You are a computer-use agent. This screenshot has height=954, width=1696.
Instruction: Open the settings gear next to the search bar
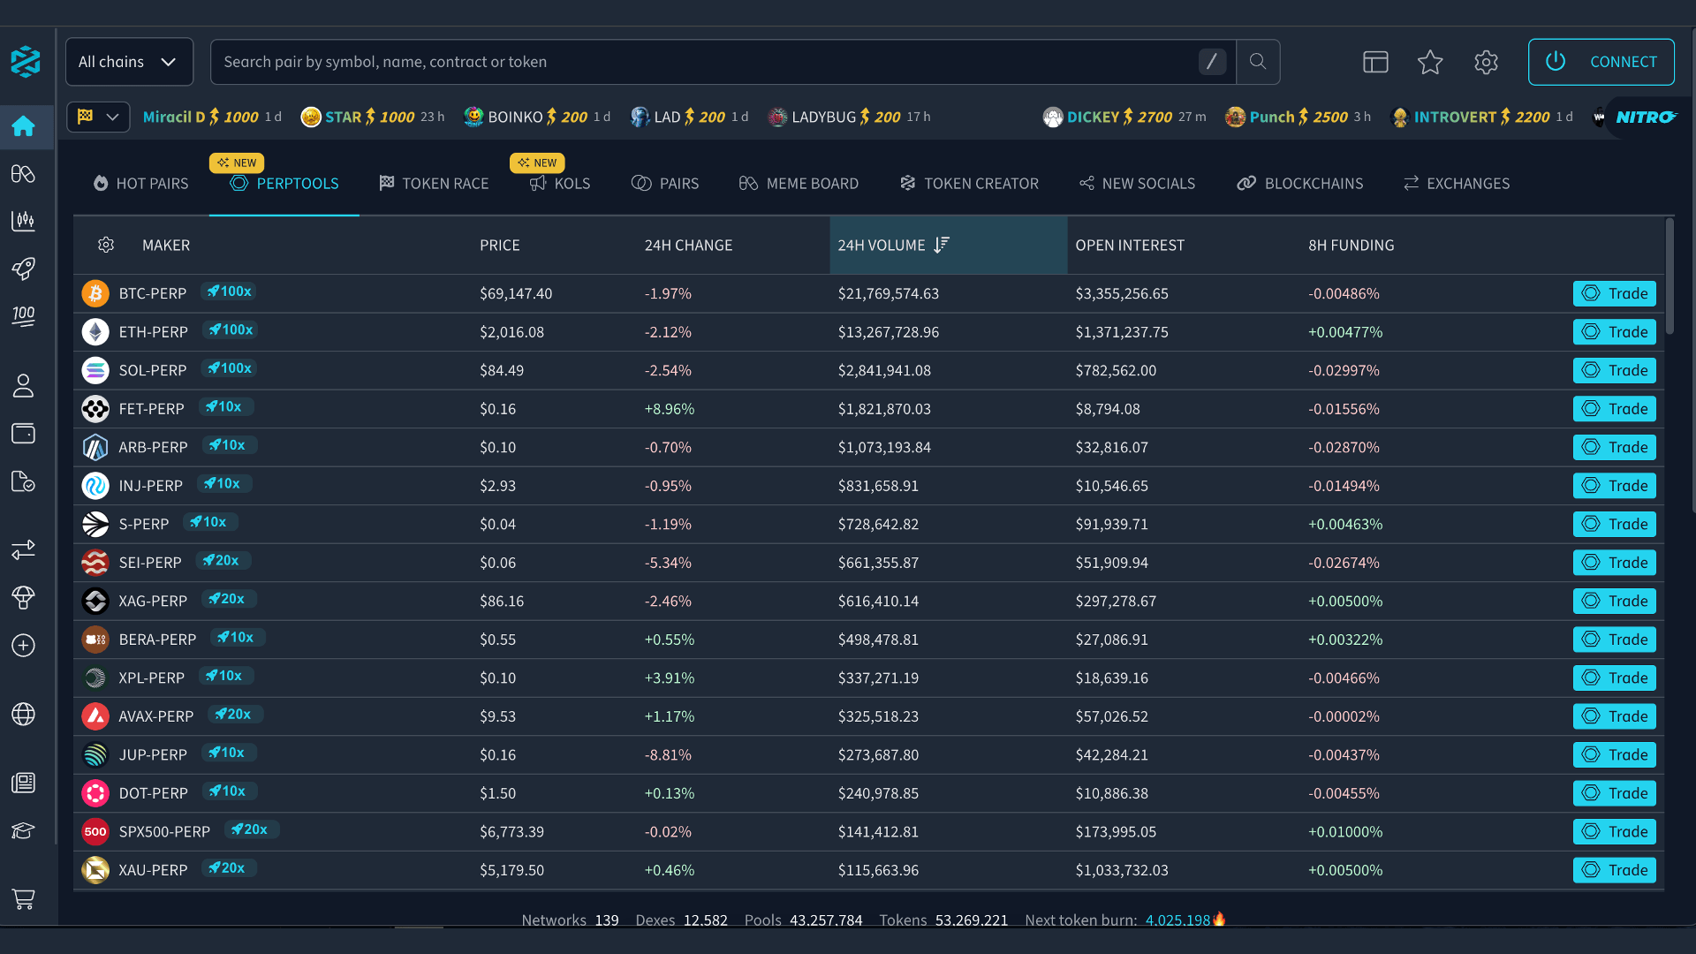click(1486, 62)
